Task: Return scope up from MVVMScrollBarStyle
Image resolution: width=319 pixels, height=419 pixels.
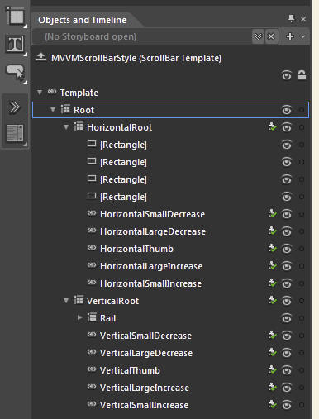Action: [40, 57]
